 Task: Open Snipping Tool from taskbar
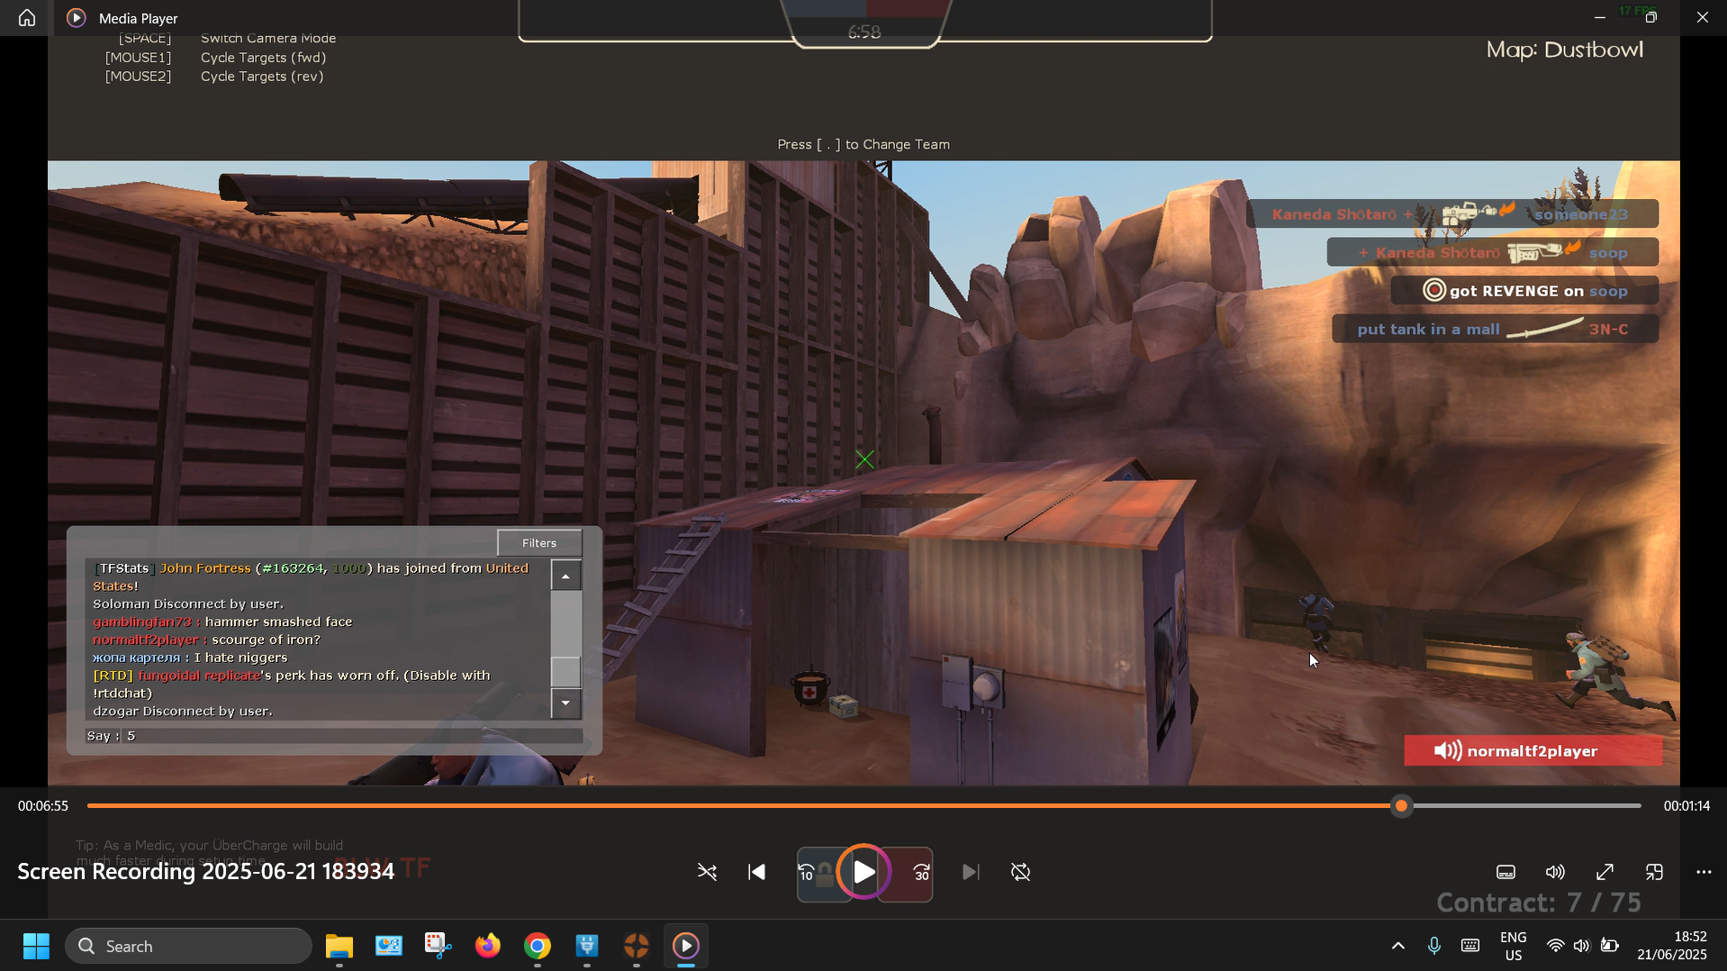coord(439,946)
